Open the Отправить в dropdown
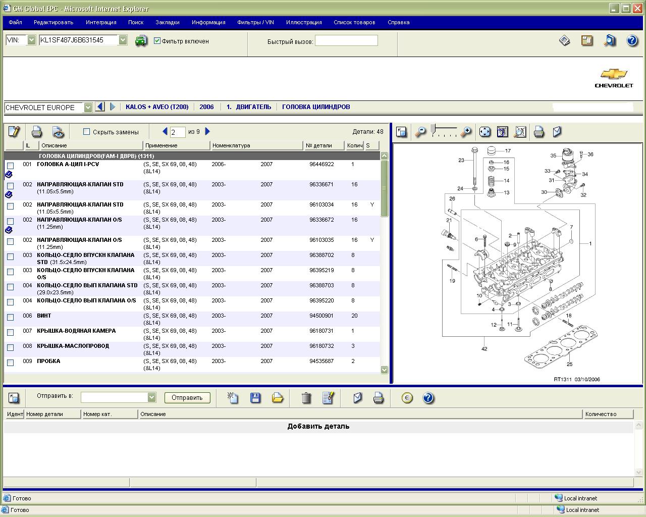Screen dimensions: 646x517 (151, 397)
